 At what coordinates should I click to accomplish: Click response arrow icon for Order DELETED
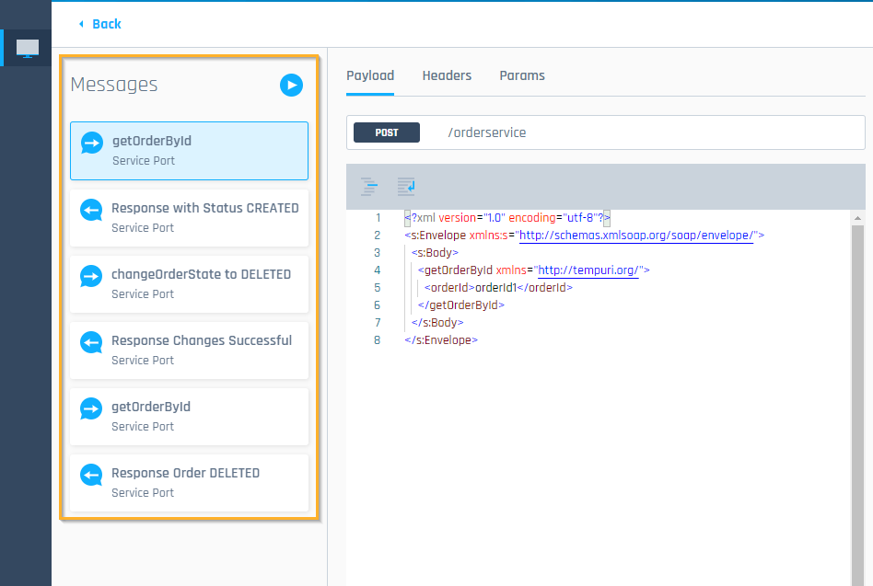[x=91, y=474]
